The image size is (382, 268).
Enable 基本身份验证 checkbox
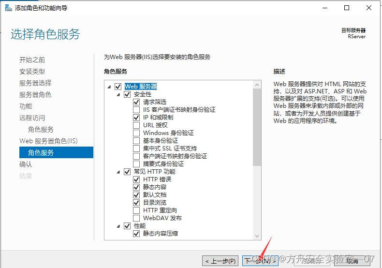[136, 141]
